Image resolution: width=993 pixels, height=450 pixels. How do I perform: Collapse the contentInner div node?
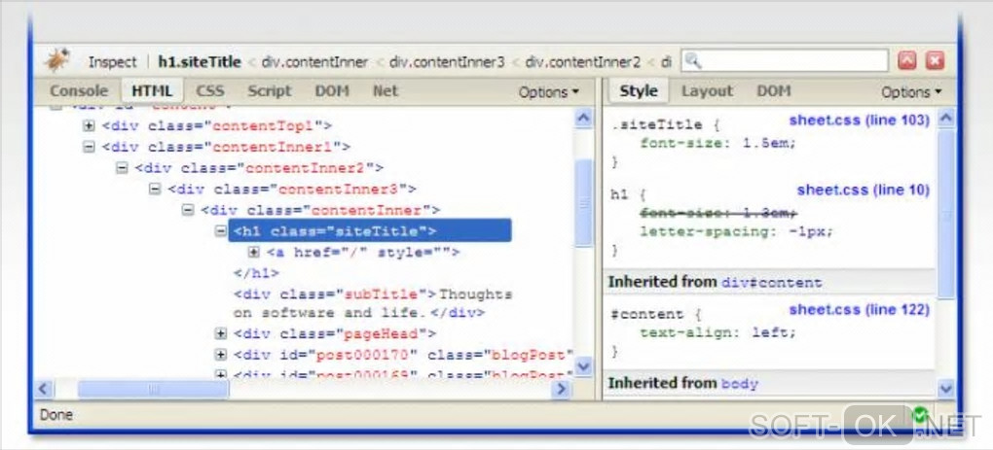[x=188, y=210]
